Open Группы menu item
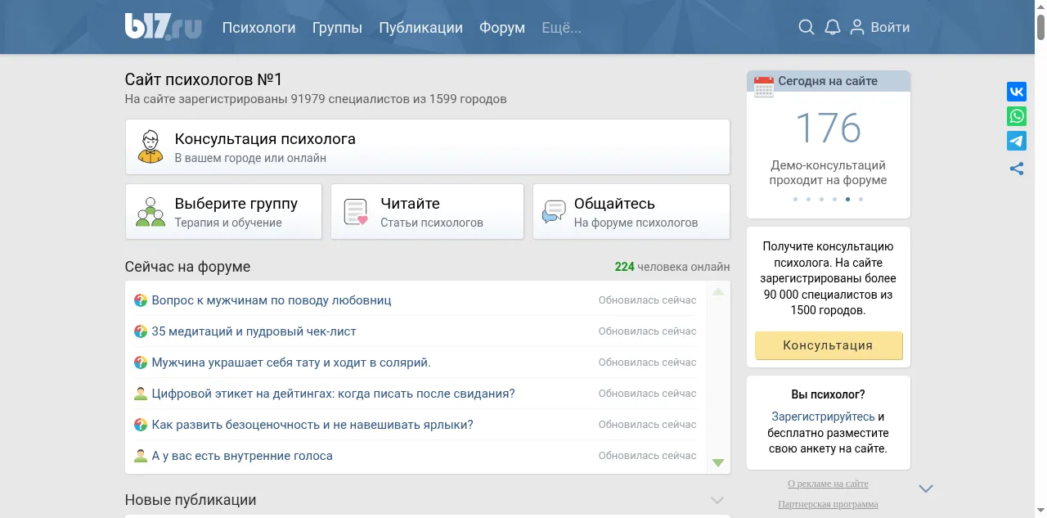 click(x=337, y=27)
